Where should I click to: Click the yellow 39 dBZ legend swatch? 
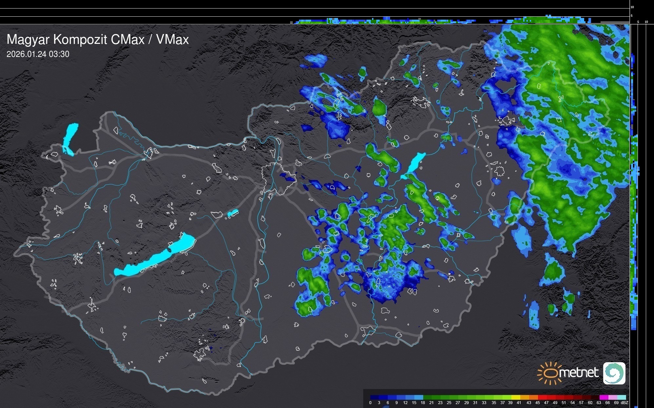(516, 398)
